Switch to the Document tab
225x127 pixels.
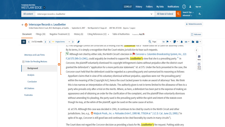coord(27,34)
